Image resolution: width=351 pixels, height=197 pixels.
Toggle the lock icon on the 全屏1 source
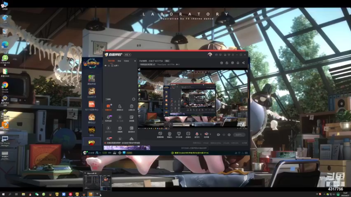point(109,66)
